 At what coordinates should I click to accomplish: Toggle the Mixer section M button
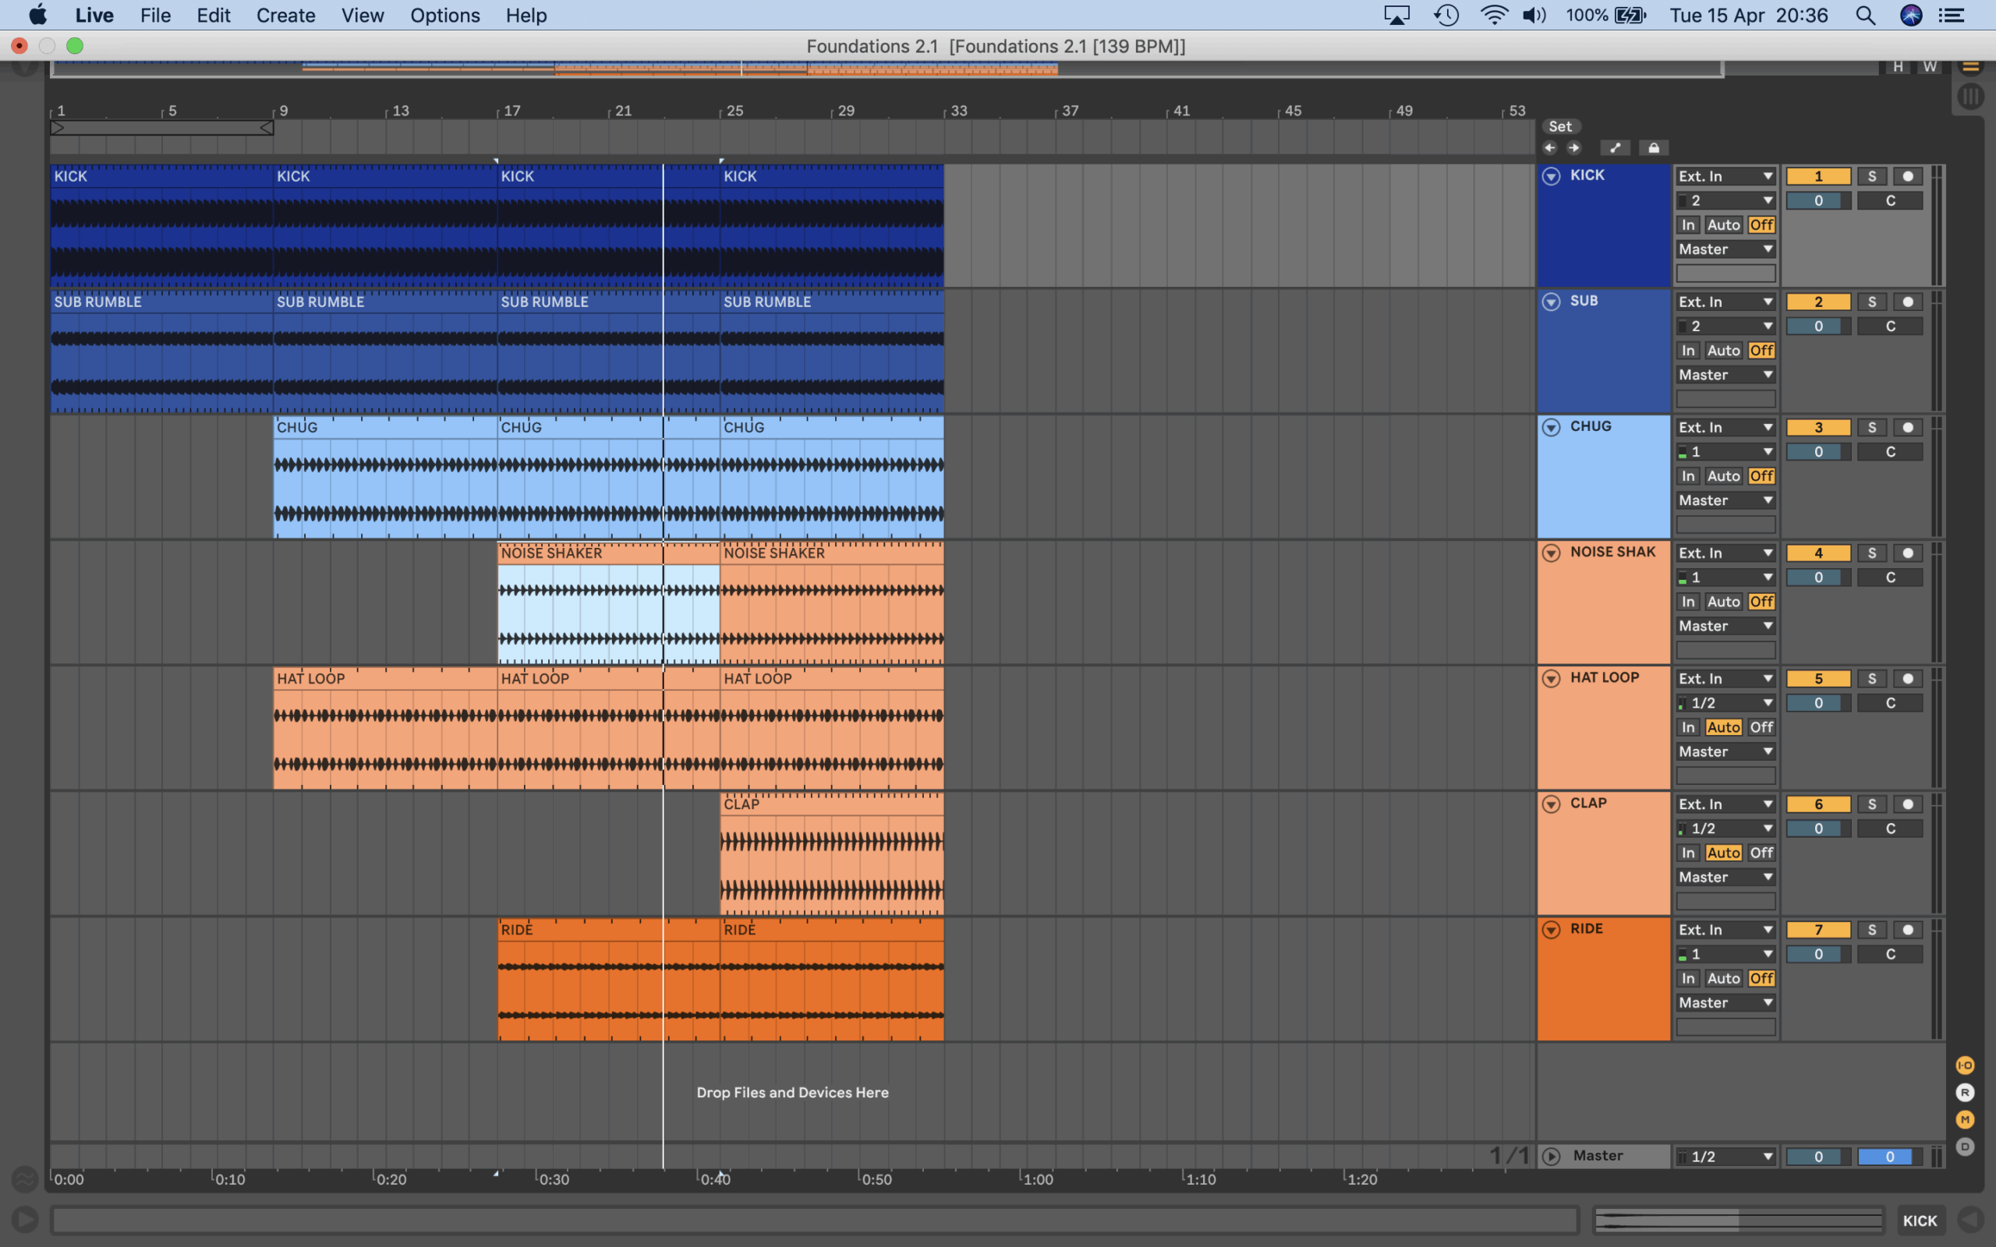tap(1965, 1119)
